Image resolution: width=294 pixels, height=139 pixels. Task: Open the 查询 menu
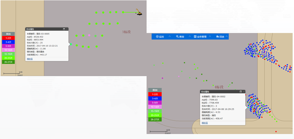tap(181, 36)
